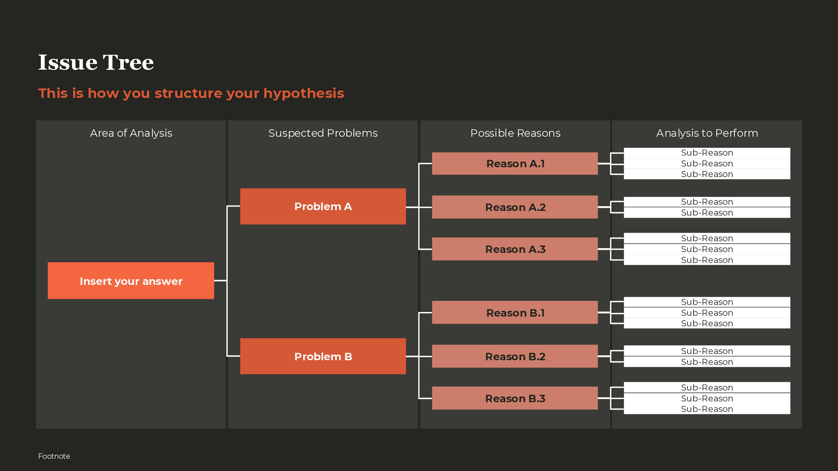Click the Possible Reasons column header
The height and width of the screenshot is (471, 838).
point(515,133)
